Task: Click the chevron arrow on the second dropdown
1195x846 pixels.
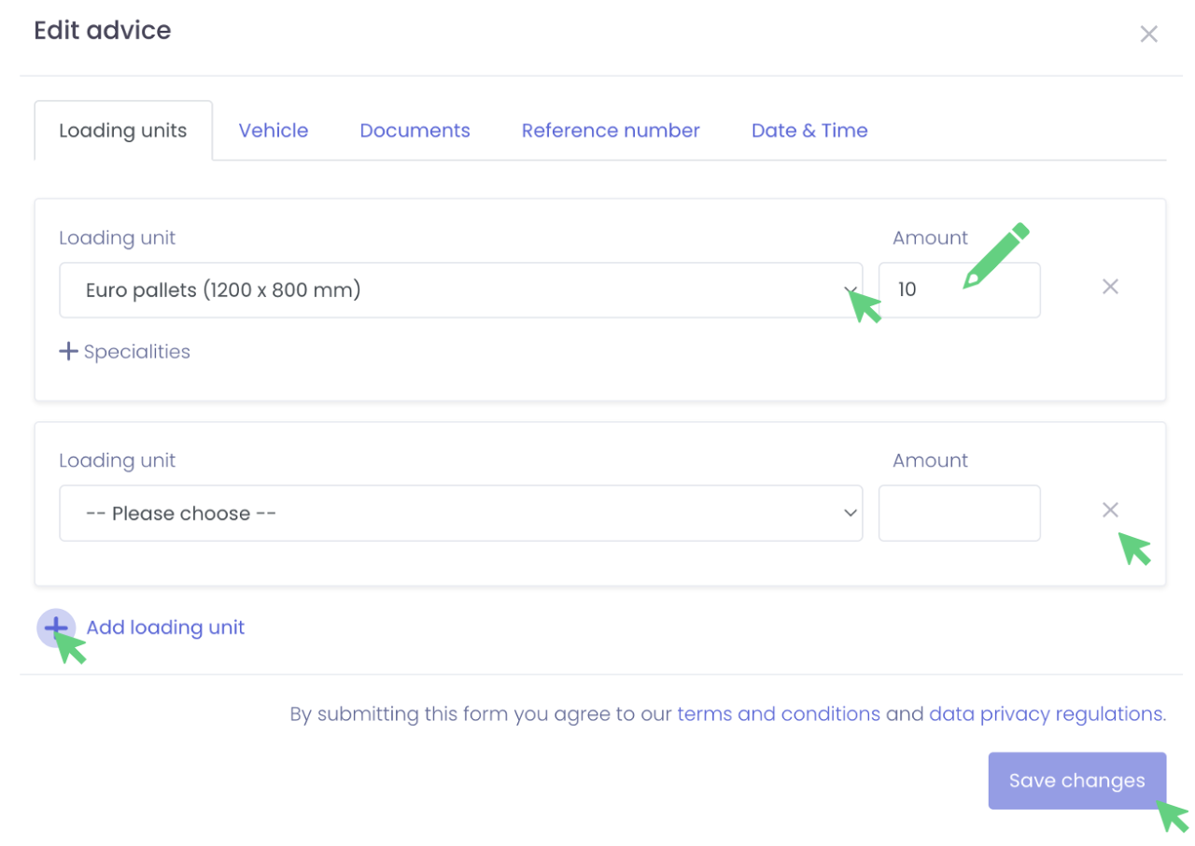Action: tap(850, 513)
